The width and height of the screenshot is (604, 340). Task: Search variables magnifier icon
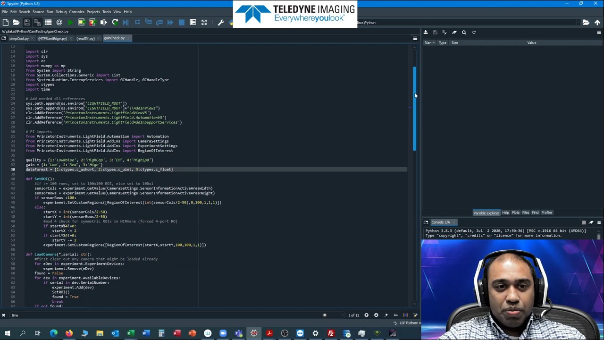pyautogui.click(x=464, y=32)
